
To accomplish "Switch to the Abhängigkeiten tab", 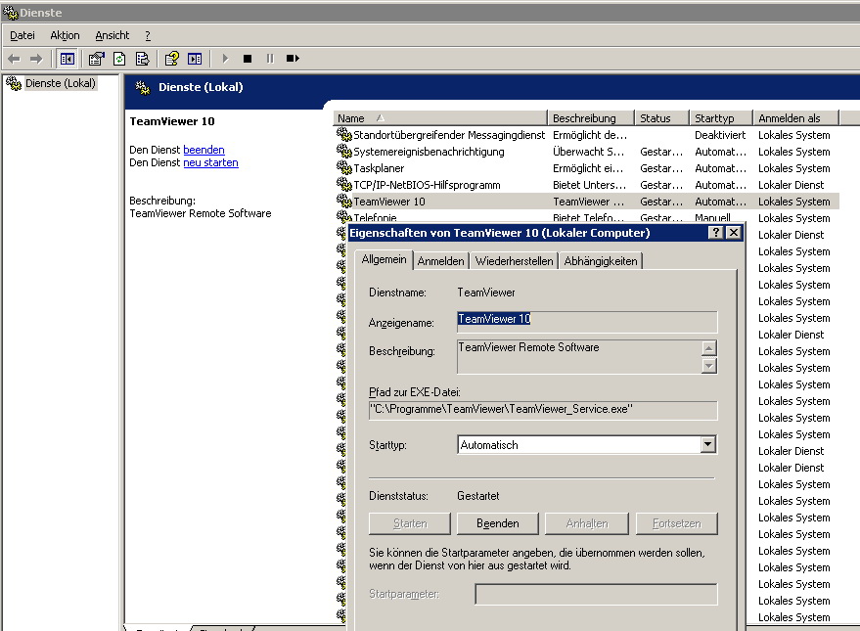I will click(x=601, y=261).
